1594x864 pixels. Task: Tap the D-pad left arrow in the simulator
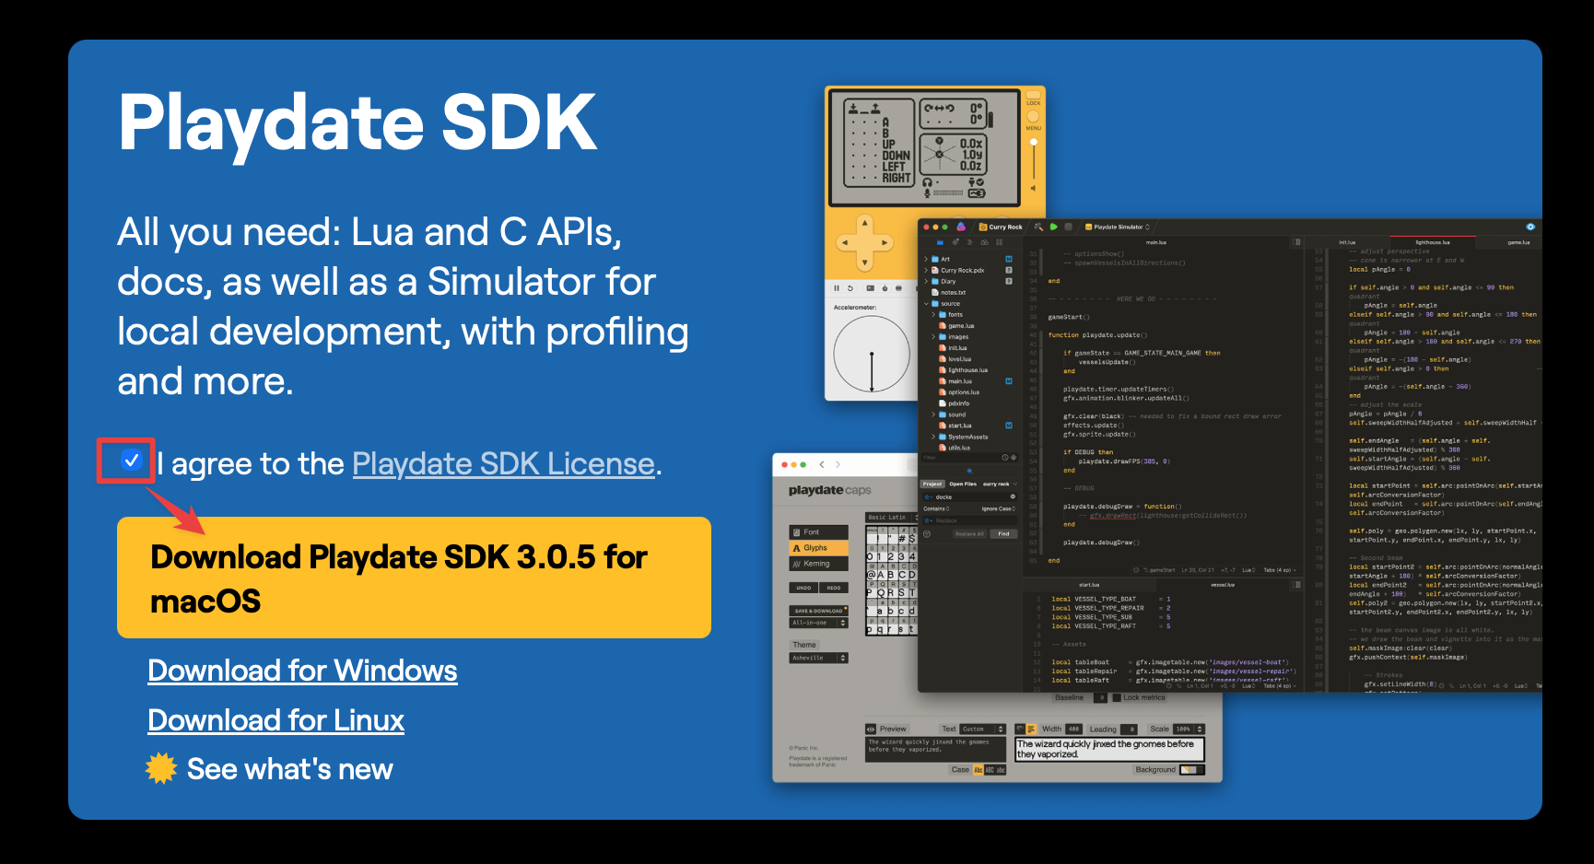click(x=845, y=243)
